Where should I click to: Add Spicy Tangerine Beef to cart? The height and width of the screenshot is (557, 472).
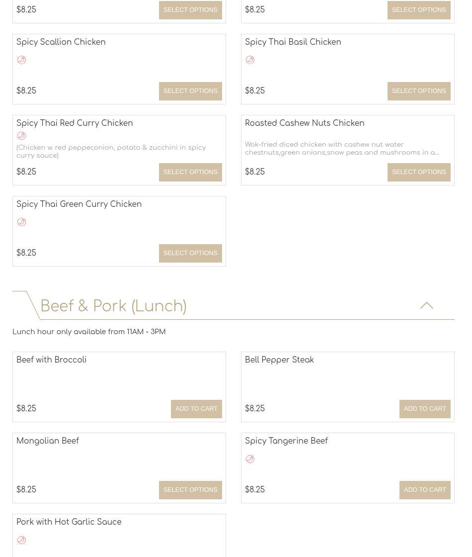tap(425, 490)
